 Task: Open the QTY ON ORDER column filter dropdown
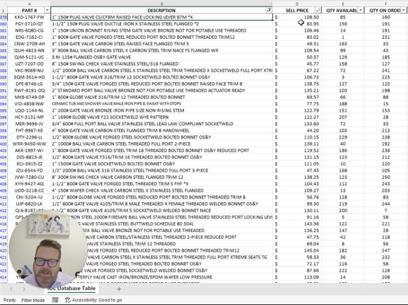[x=403, y=10]
